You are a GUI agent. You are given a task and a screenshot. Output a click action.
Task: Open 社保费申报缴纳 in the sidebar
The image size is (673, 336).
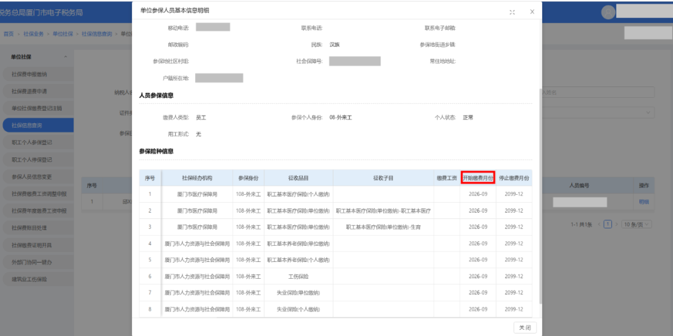pos(38,74)
